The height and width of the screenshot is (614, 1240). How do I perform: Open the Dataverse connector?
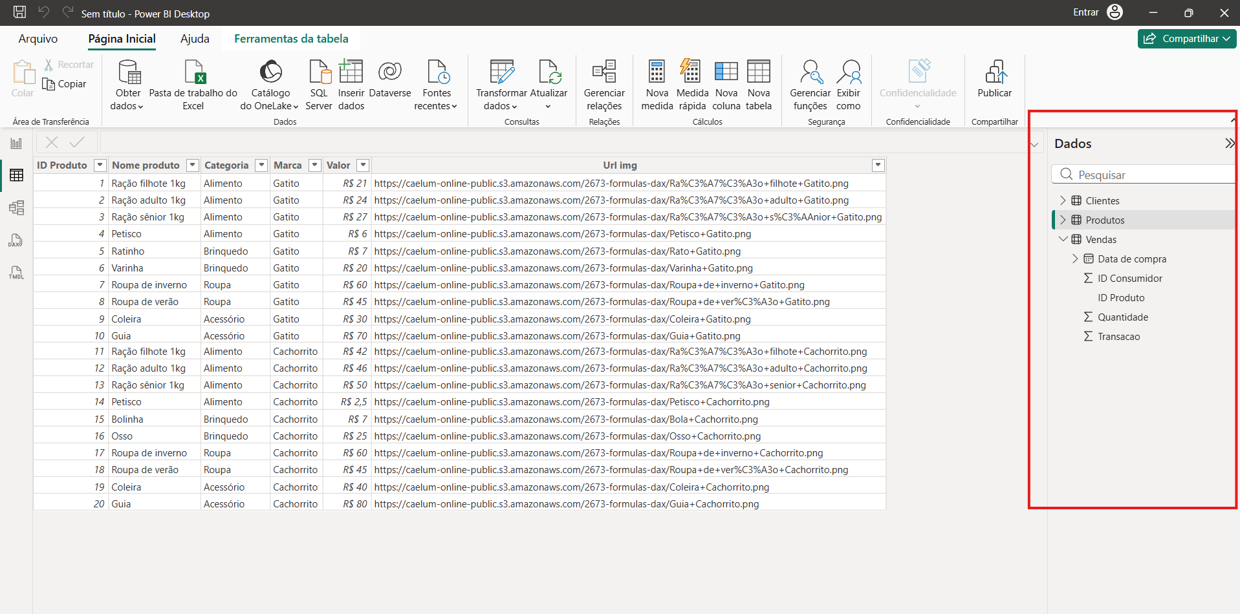[390, 80]
